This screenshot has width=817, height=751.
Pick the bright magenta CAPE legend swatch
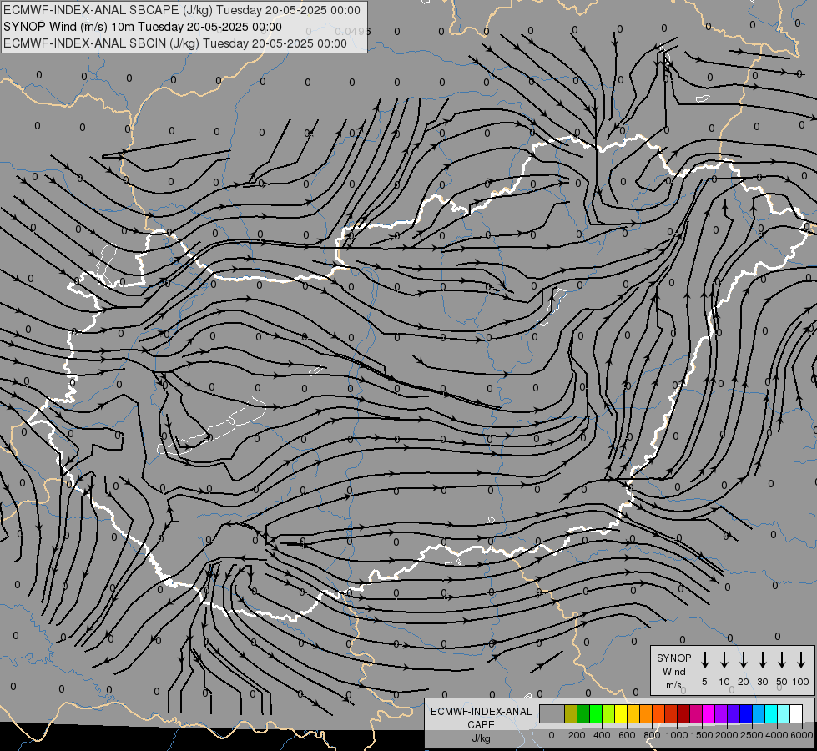pos(709,713)
